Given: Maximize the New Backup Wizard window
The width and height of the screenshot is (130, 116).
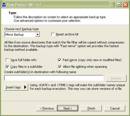Looking at the screenshot, I should coord(119,5).
